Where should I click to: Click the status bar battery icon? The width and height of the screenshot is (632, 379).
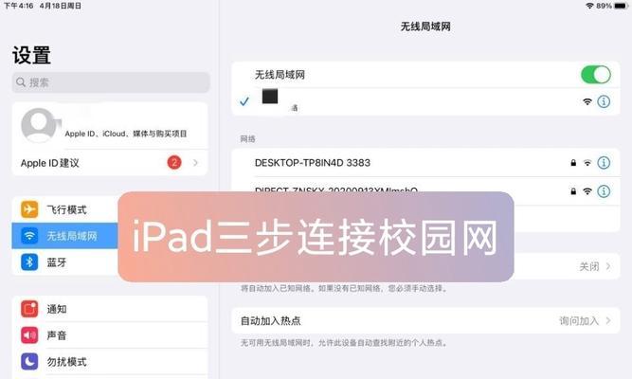621,6
